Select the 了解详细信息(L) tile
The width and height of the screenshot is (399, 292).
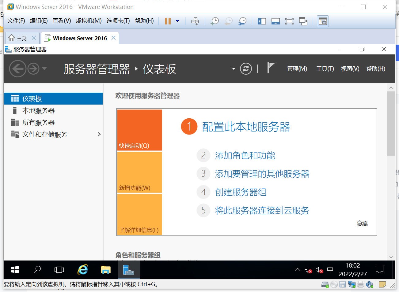pyautogui.click(x=139, y=214)
